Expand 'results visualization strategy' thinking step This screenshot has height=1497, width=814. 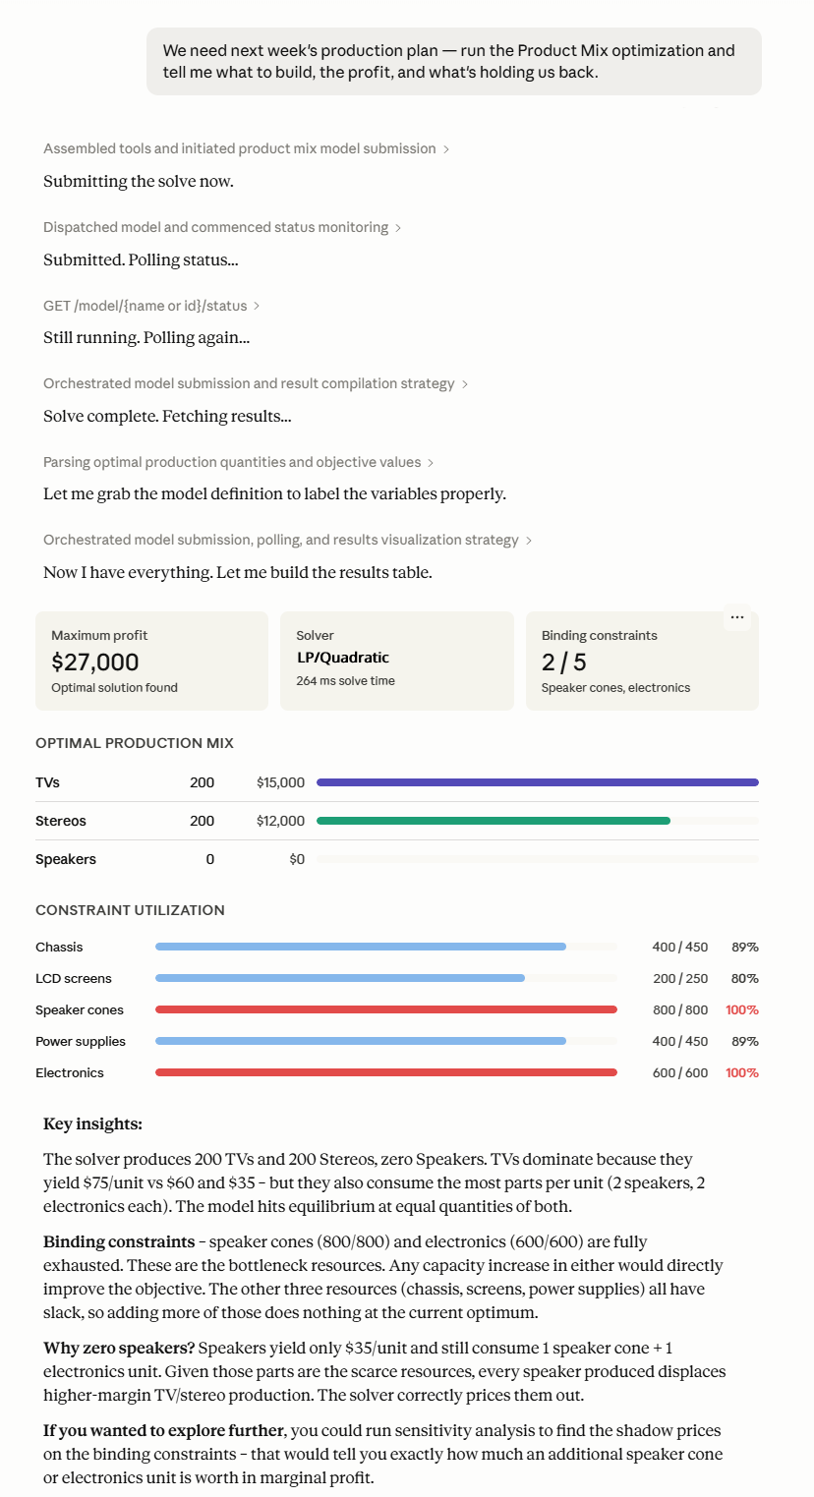click(x=288, y=540)
